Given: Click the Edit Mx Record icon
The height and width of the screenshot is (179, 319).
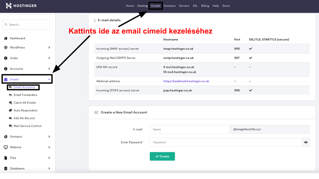Looking at the screenshot, I should click(10, 118).
